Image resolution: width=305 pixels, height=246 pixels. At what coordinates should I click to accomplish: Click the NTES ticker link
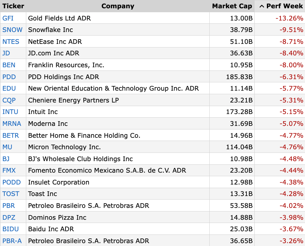(11, 42)
